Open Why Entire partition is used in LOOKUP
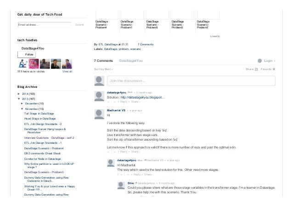This screenshot has height=207, width=293. [49, 165]
